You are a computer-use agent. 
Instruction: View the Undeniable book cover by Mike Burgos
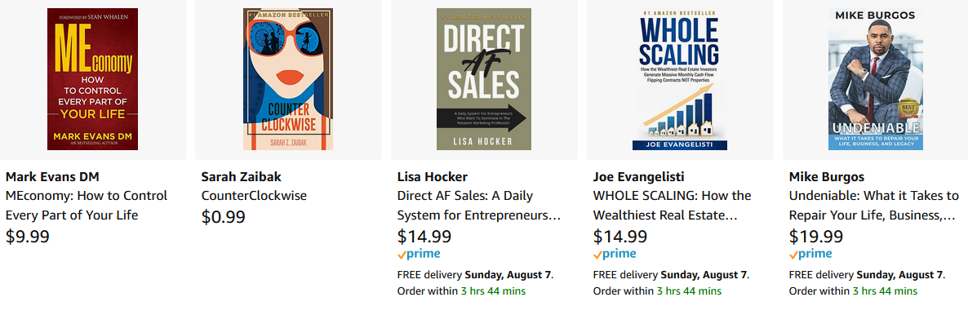coord(876,79)
